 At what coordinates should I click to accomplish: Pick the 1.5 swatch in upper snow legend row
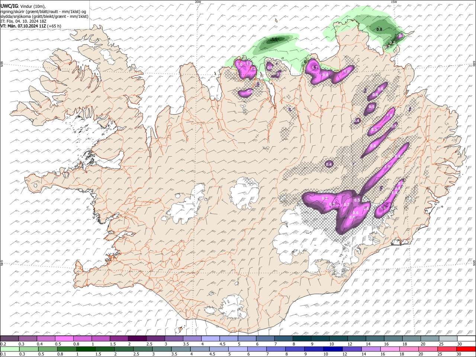coord(119,339)
